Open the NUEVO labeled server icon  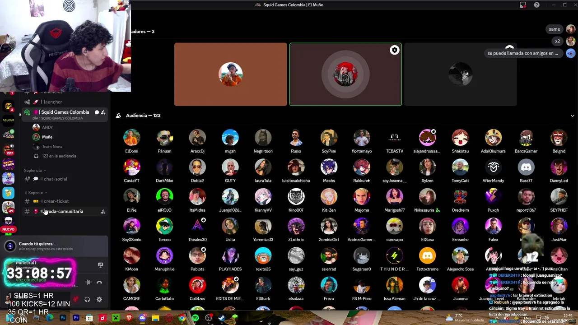[9, 224]
